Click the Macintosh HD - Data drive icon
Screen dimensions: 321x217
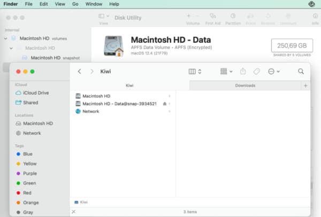[113, 46]
